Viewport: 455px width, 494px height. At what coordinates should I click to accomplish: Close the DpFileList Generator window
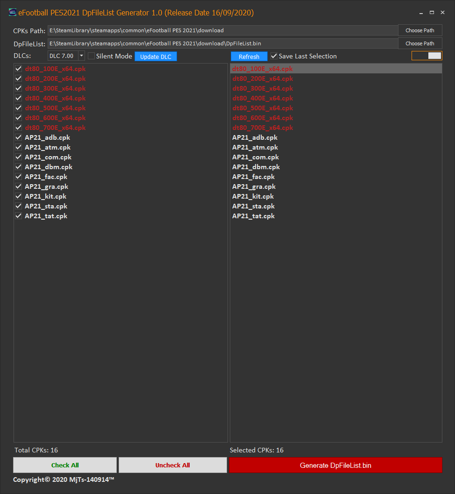pyautogui.click(x=442, y=13)
